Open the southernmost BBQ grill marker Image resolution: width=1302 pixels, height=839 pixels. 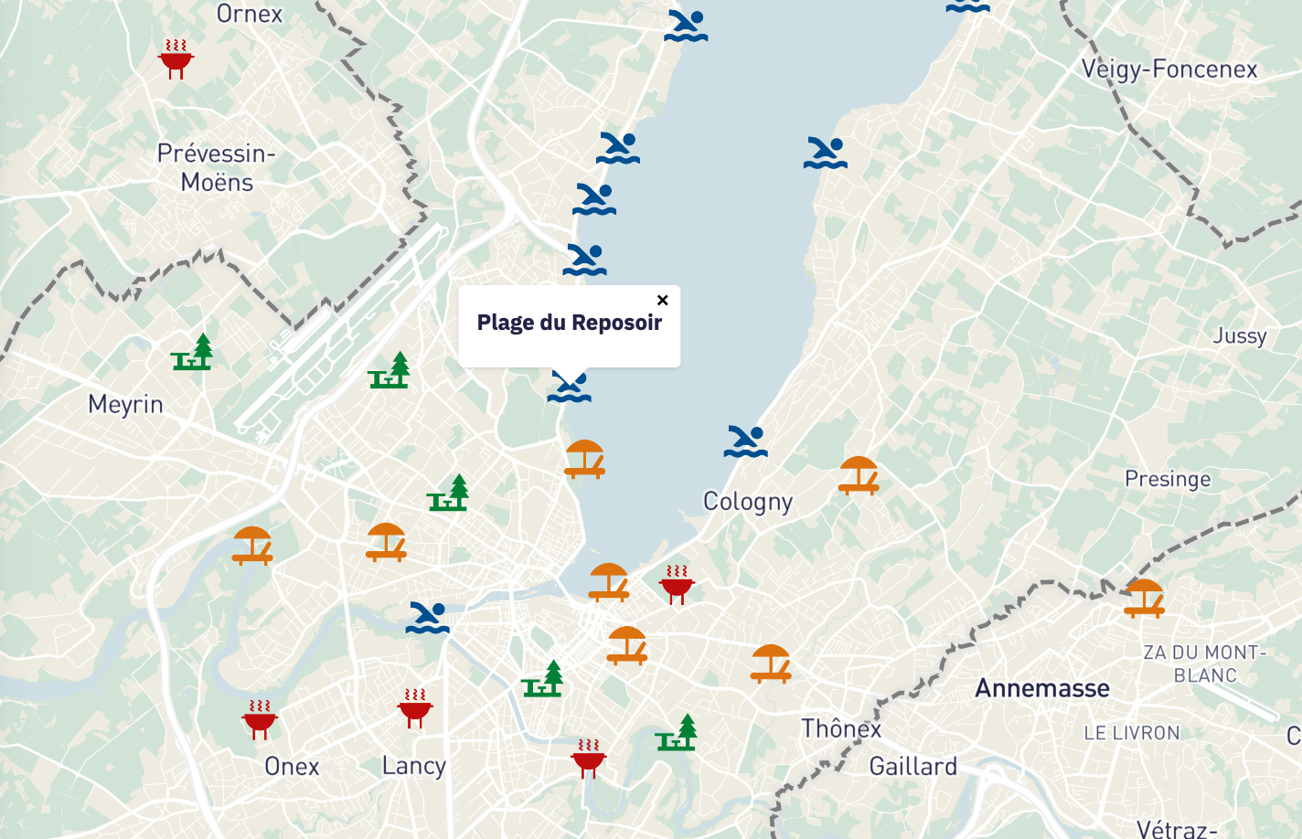tap(588, 759)
